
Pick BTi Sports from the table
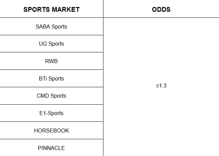tap(51, 79)
